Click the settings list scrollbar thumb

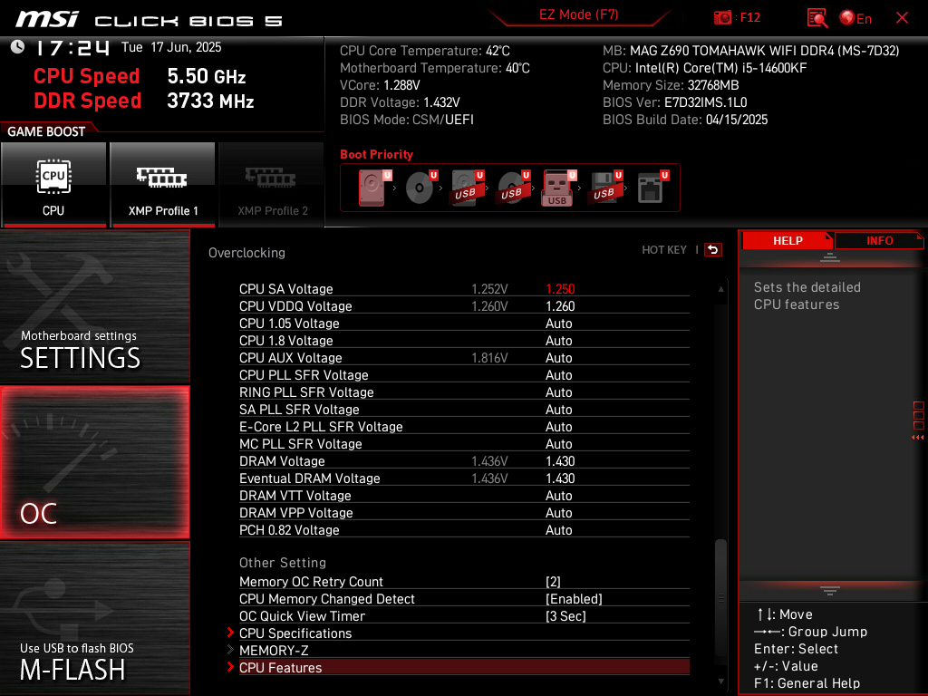[x=720, y=596]
